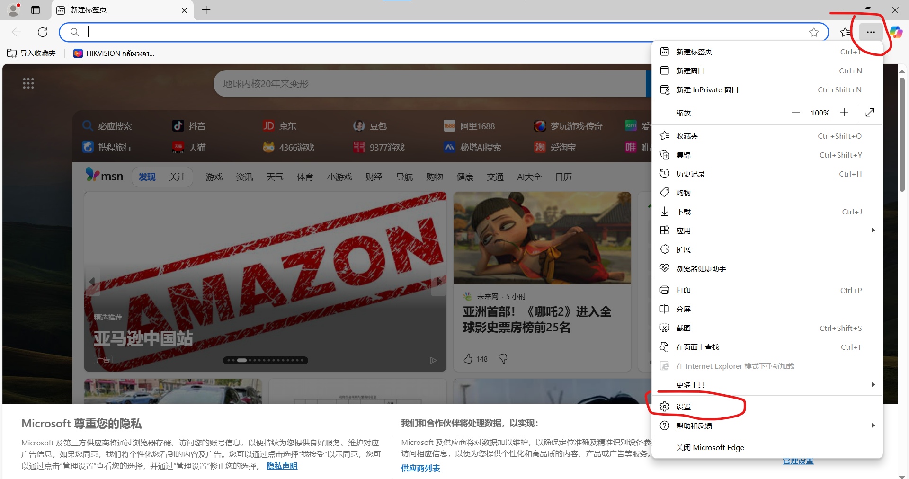
Task: Click the msn logo
Action: (104, 176)
